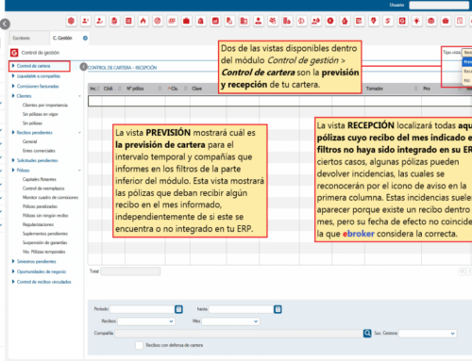Select Entes comerciales
This screenshot has width=472, height=361.
[39, 151]
